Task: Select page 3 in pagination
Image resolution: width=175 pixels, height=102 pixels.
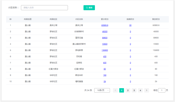Action: (134, 90)
